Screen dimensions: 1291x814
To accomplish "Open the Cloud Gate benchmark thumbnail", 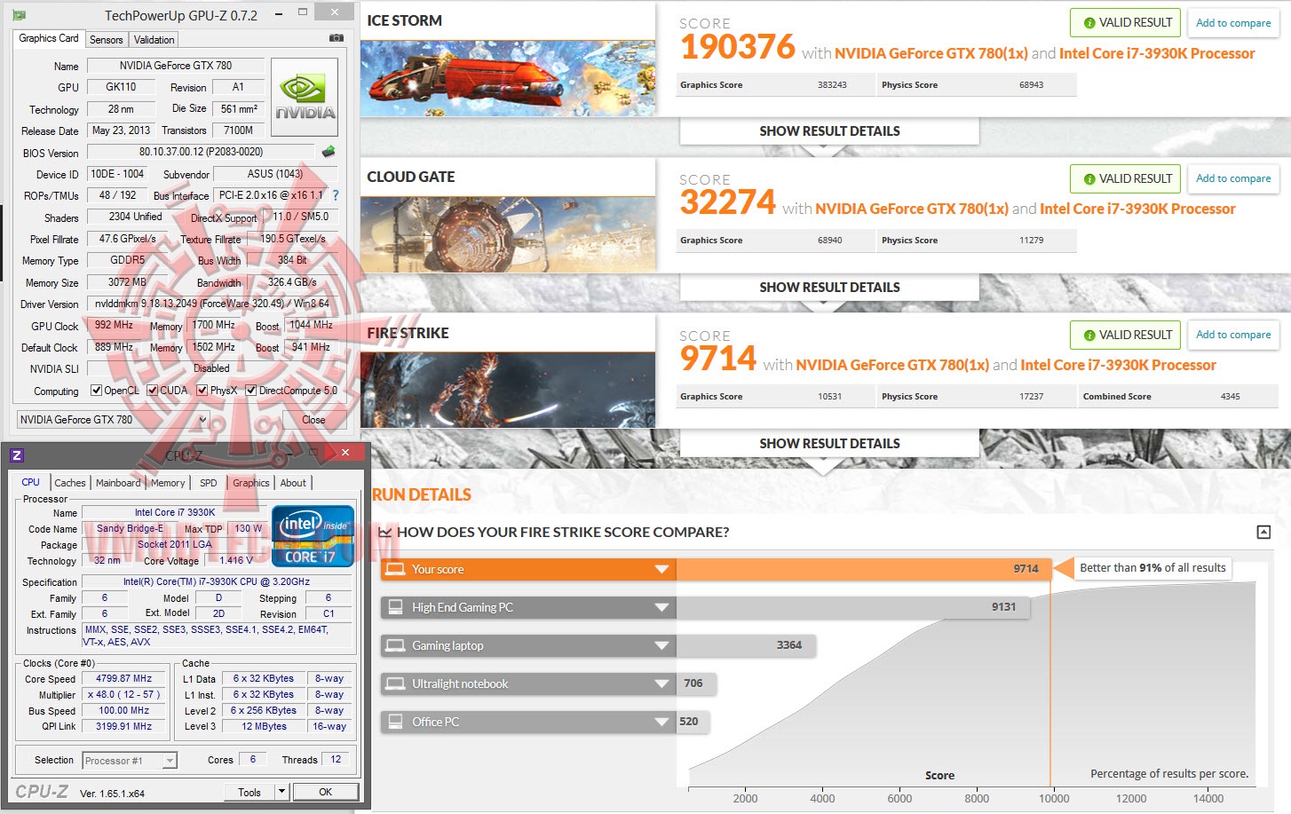I will pos(508,233).
